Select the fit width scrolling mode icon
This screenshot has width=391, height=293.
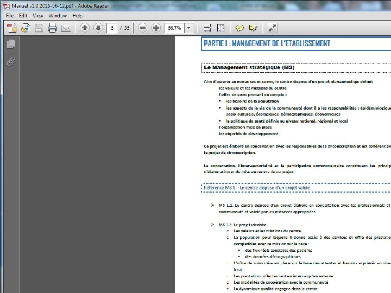[207, 28]
